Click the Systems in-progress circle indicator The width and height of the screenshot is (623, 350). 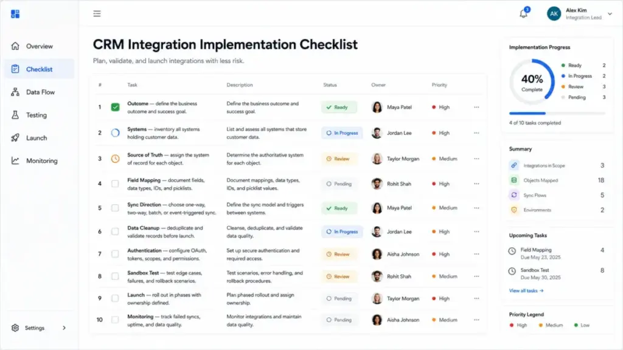115,133
